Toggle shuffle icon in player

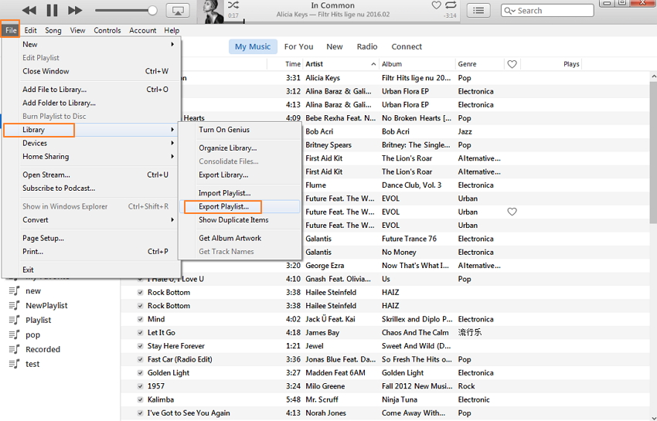point(233,5)
